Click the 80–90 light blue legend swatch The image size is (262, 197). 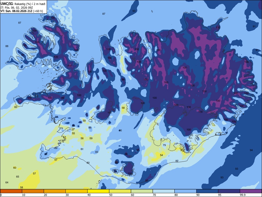[x=185, y=191]
